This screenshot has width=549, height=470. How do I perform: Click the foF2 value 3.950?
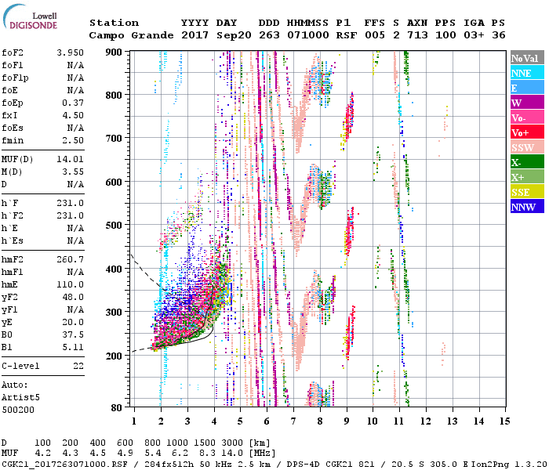tap(70, 52)
